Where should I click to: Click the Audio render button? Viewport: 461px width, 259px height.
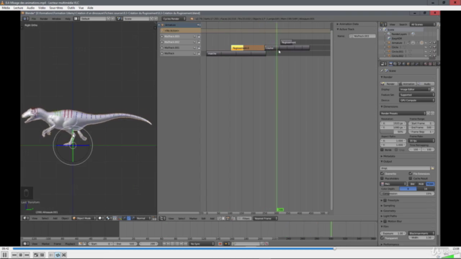(x=426, y=83)
